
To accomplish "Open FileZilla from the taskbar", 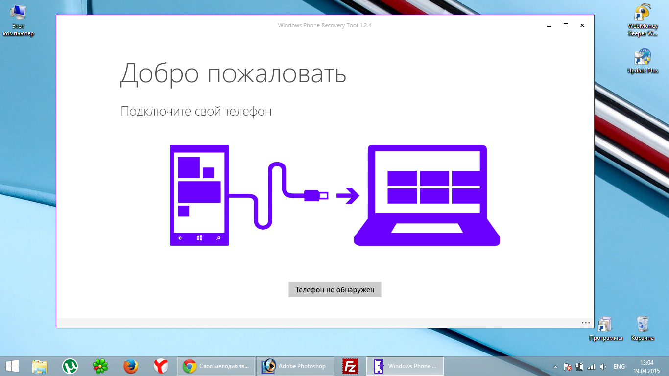I will 350,366.
